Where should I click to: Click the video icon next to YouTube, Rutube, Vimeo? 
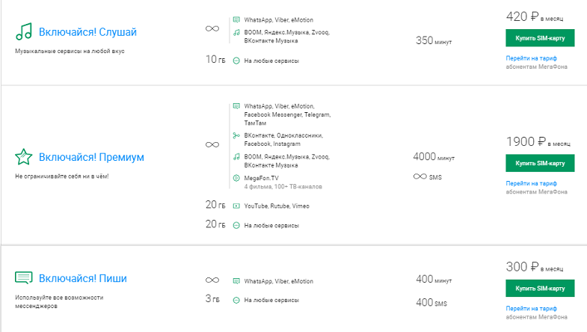click(236, 206)
